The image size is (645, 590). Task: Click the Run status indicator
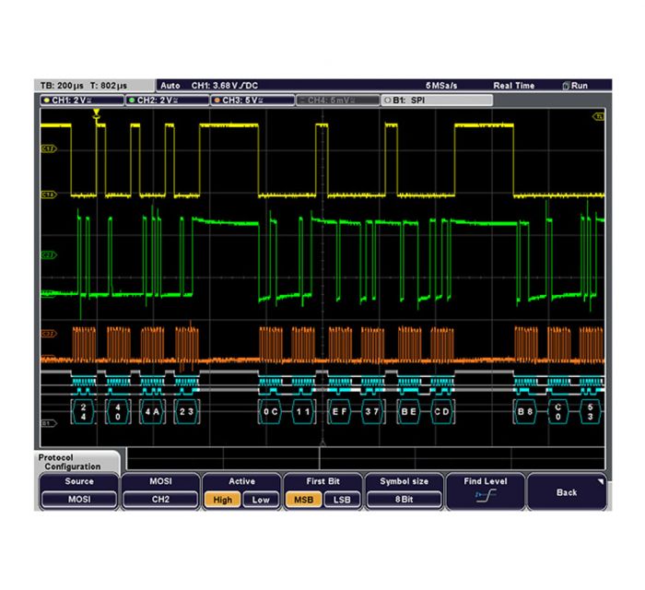point(575,86)
